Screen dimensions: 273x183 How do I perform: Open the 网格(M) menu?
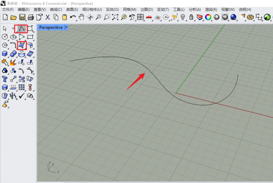(x=130, y=10)
